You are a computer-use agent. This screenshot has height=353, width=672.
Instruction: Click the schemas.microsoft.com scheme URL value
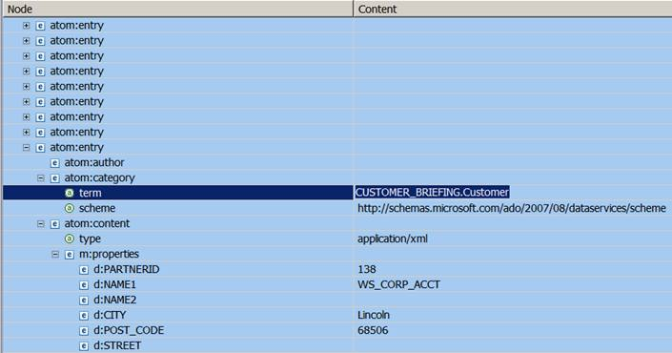512,208
